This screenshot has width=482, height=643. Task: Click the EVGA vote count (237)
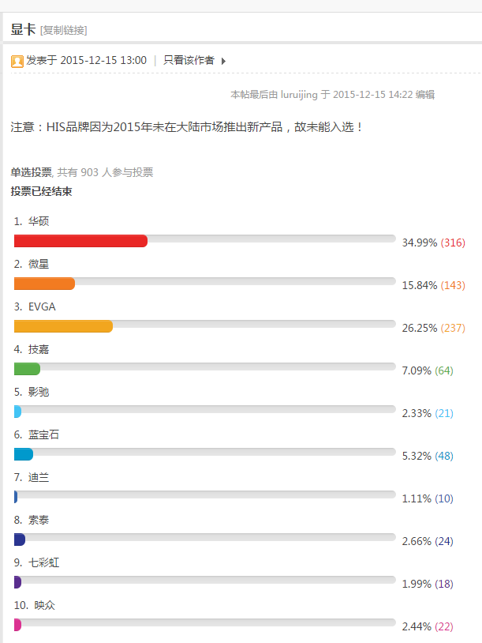click(x=453, y=328)
